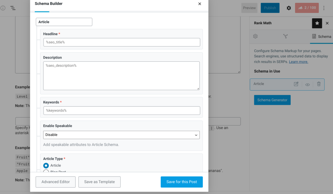Preview the Article schema with eye icon
The height and width of the screenshot is (194, 333).
click(307, 84)
